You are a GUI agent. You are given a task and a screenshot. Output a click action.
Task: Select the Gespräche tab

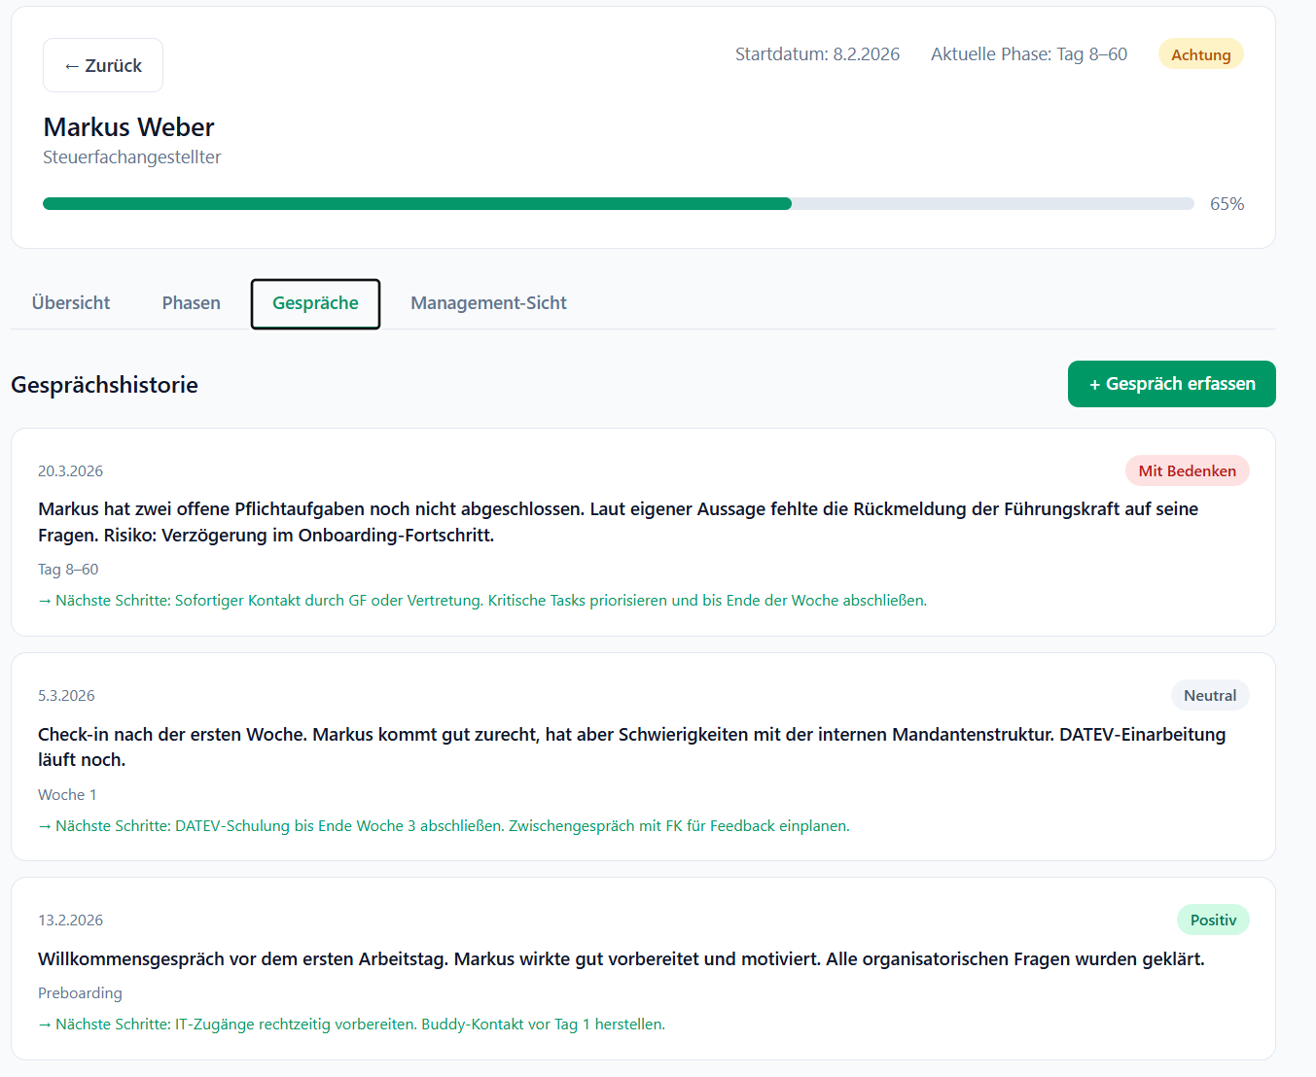315,303
